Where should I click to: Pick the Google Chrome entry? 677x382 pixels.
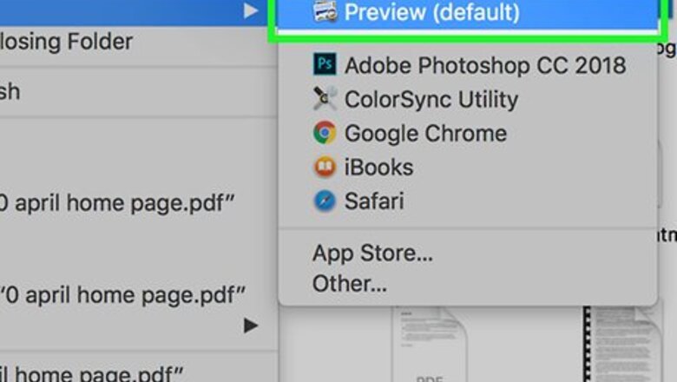tap(425, 133)
